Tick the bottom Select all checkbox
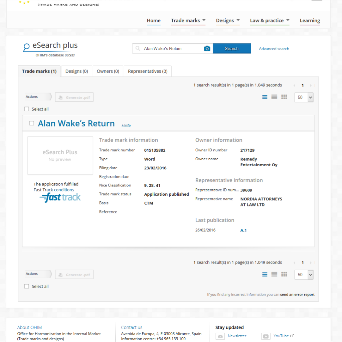This screenshot has height=342, width=342. 27,287
